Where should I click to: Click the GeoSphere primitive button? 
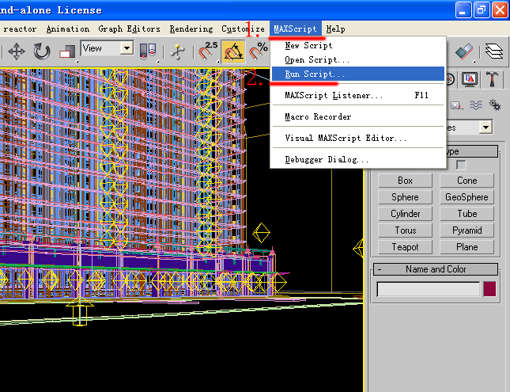coord(467,197)
